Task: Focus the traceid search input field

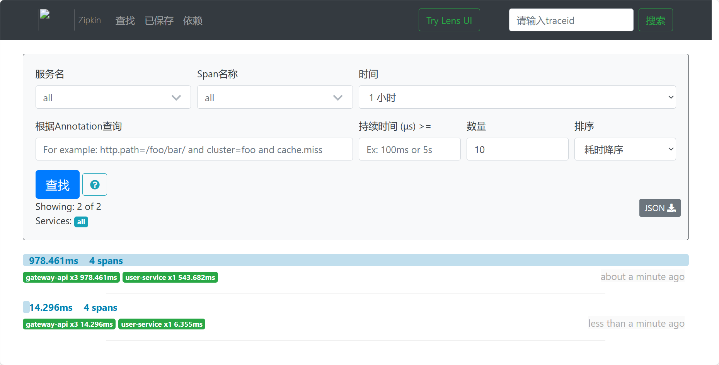Action: [x=571, y=20]
